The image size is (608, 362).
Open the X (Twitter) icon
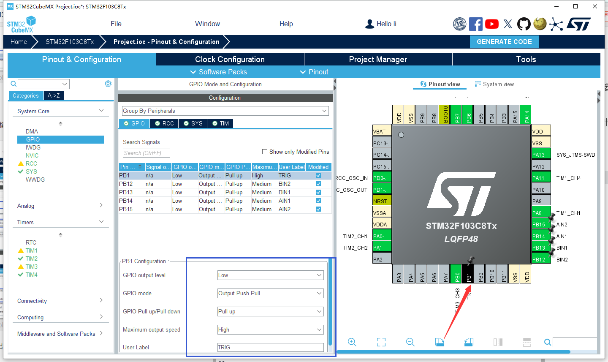pos(508,24)
